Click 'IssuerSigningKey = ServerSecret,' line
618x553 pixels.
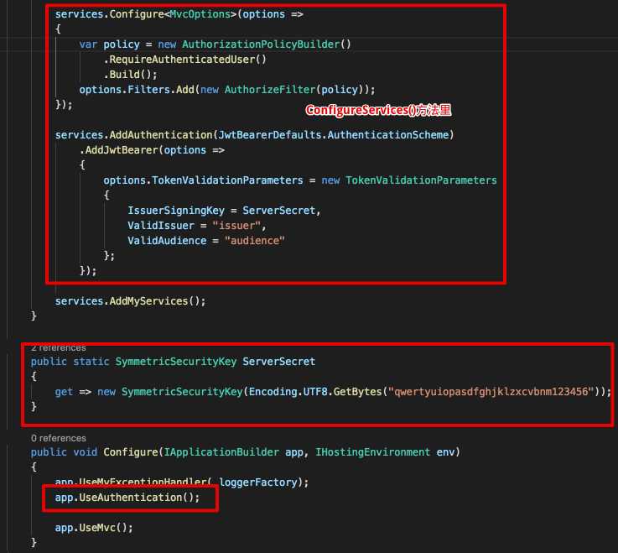pyautogui.click(x=224, y=211)
